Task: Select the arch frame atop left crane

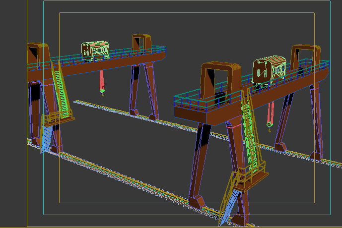Action: (x=141, y=44)
